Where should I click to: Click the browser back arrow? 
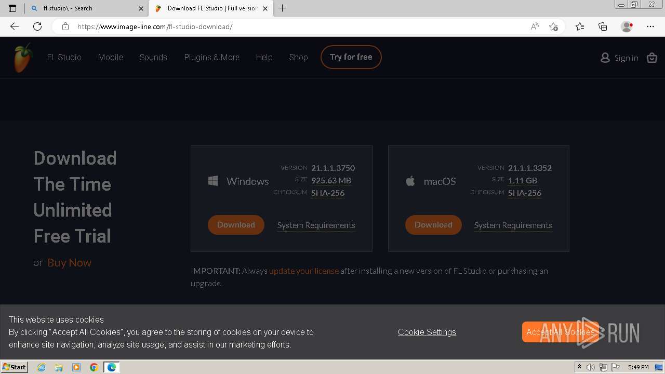point(15,26)
